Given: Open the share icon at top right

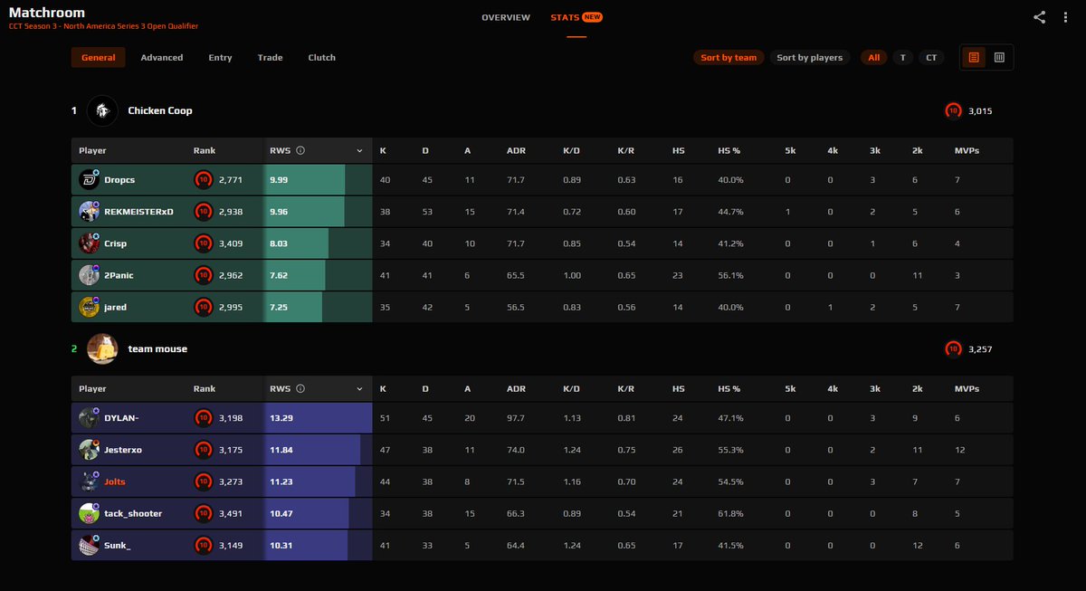Looking at the screenshot, I should (x=1040, y=17).
